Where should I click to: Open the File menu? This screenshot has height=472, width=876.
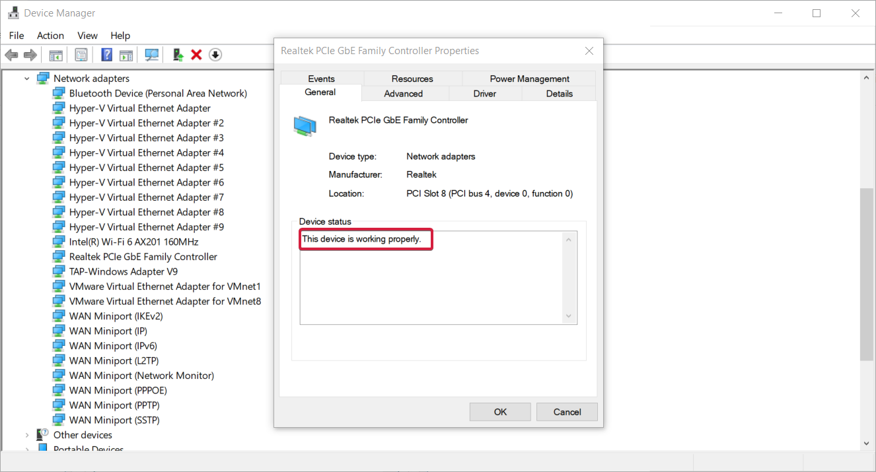(17, 36)
